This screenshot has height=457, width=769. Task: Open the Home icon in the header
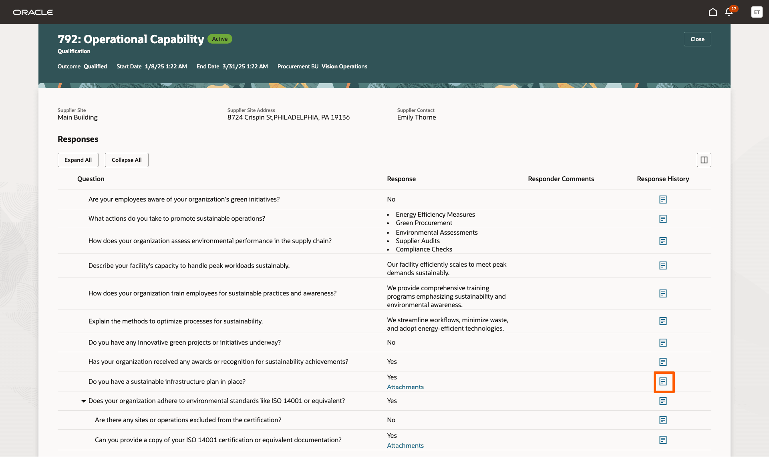(x=713, y=12)
